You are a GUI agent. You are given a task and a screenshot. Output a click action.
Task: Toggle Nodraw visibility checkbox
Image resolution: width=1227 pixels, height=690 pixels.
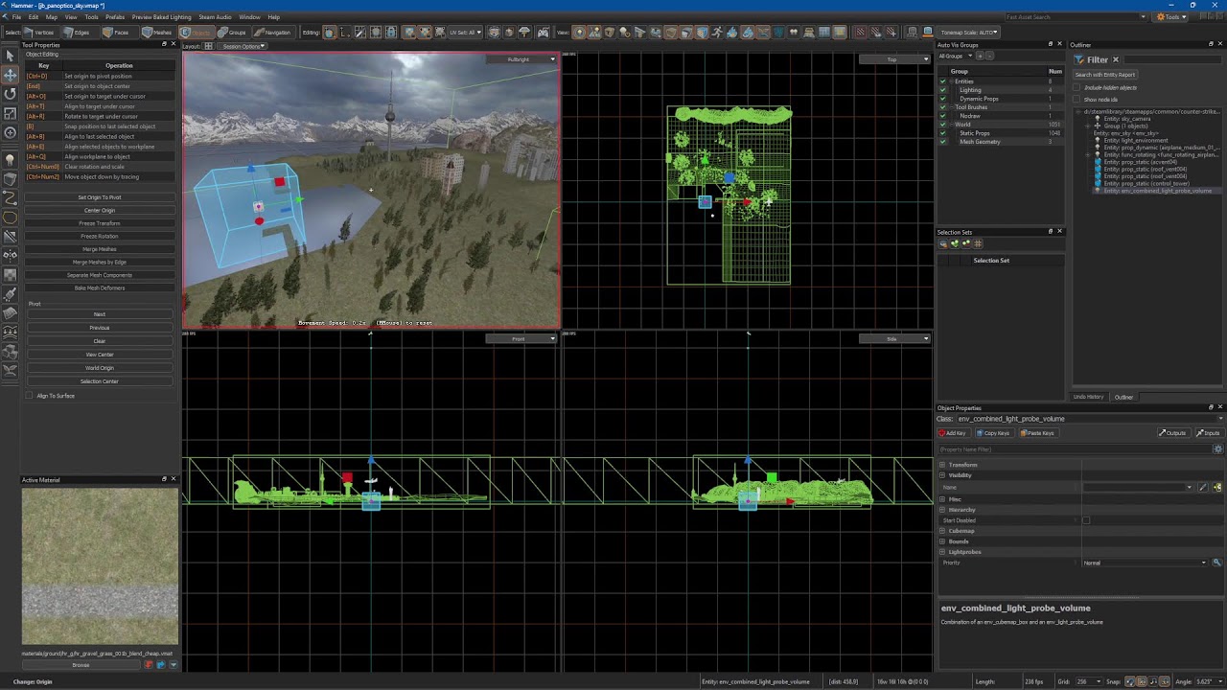click(x=943, y=116)
